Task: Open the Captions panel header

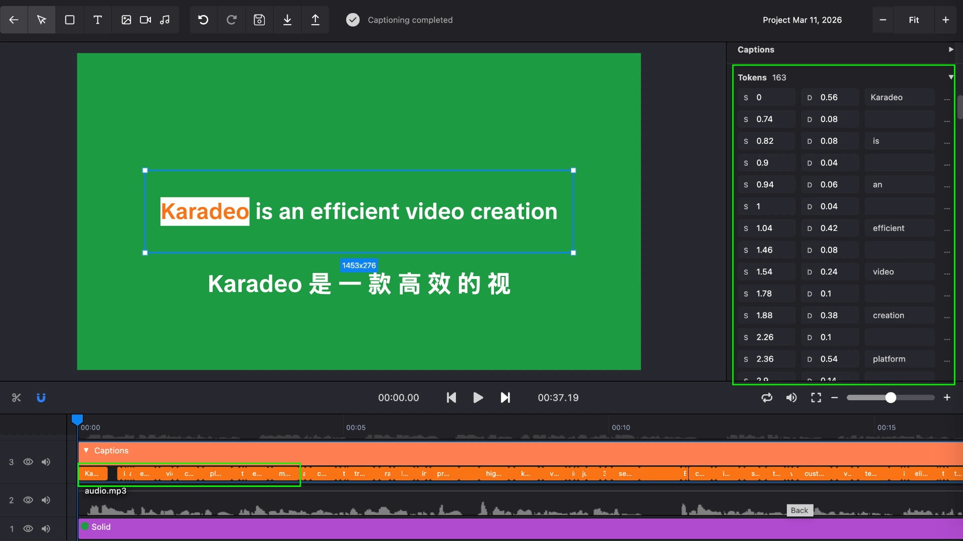Action: (x=755, y=49)
